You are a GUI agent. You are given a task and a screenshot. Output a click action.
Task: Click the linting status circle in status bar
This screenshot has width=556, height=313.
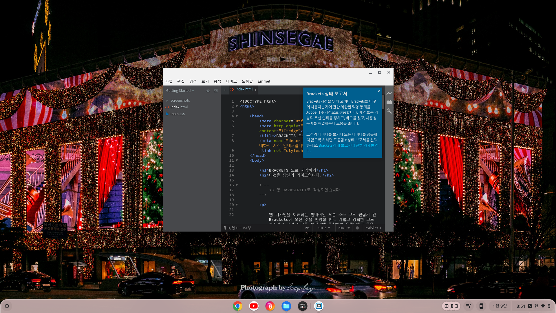click(x=357, y=228)
